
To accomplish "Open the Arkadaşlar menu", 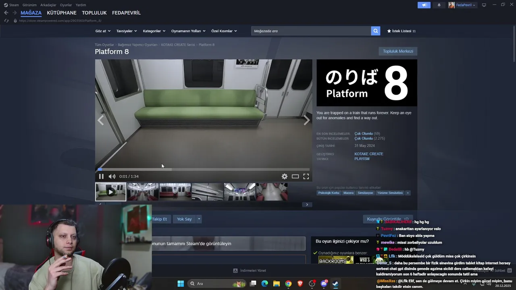I will 48,5.
